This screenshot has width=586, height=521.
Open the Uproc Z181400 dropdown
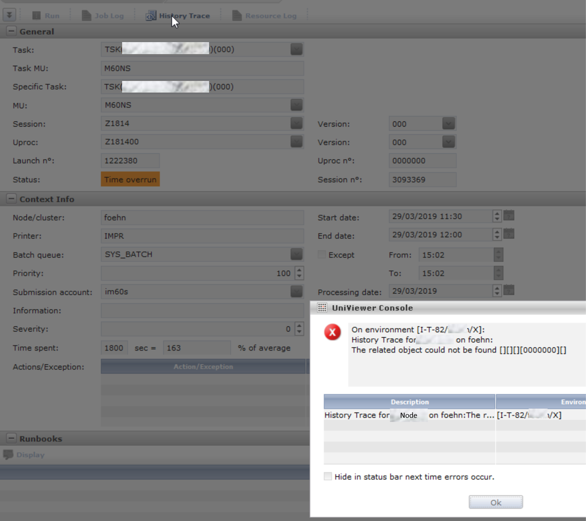tap(296, 142)
